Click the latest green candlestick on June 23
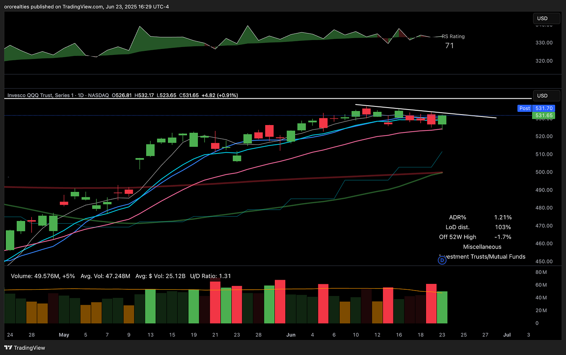Screen dimensions: 566x355 click(x=442, y=120)
